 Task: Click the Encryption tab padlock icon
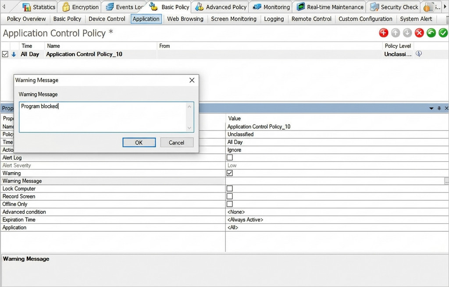(66, 7)
